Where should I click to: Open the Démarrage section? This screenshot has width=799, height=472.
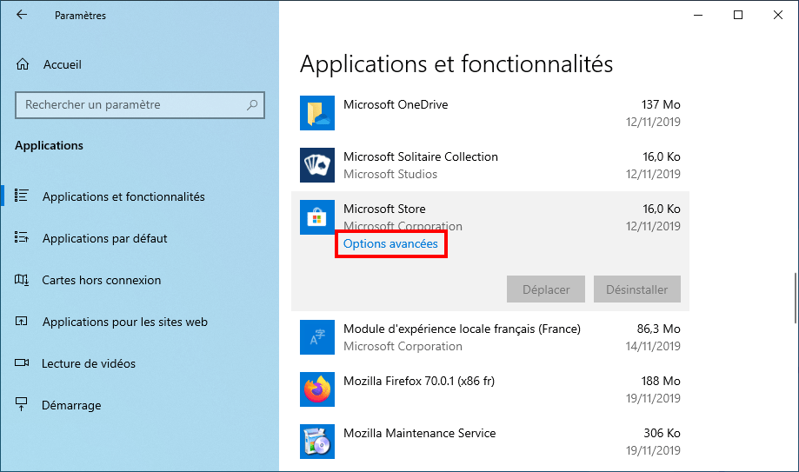tap(71, 406)
